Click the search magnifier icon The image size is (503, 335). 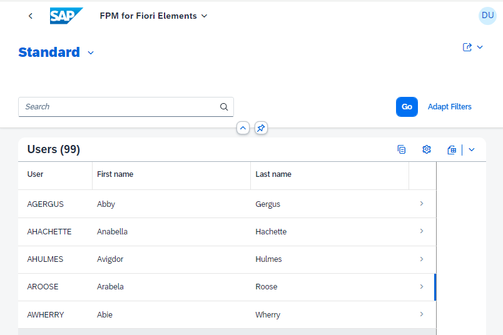point(224,107)
